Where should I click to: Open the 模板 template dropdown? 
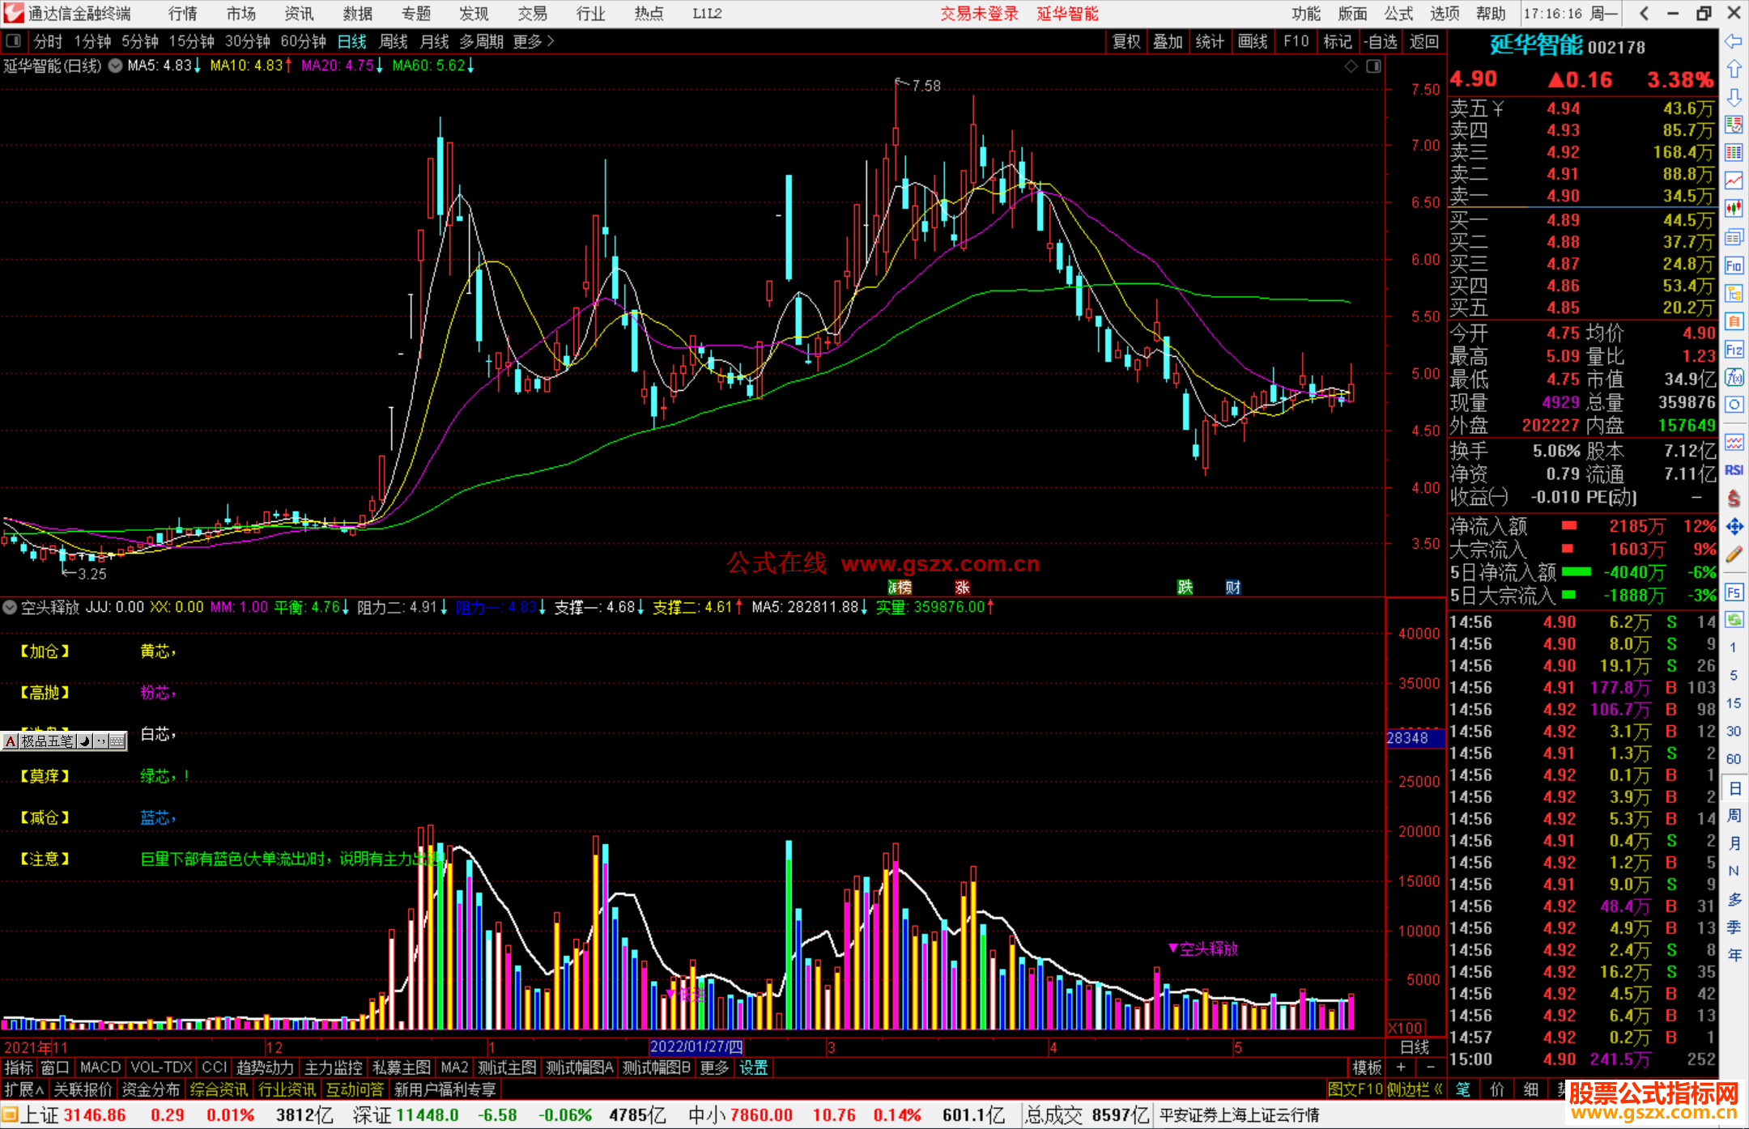coord(1368,1067)
